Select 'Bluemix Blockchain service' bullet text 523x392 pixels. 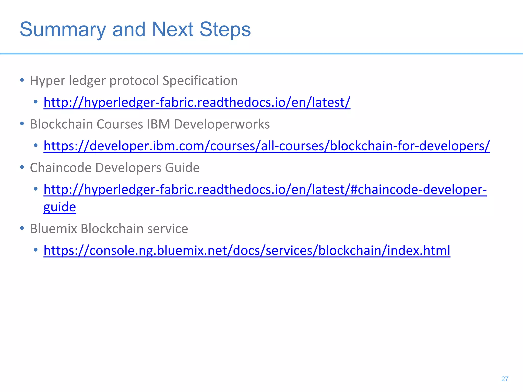(x=109, y=229)
